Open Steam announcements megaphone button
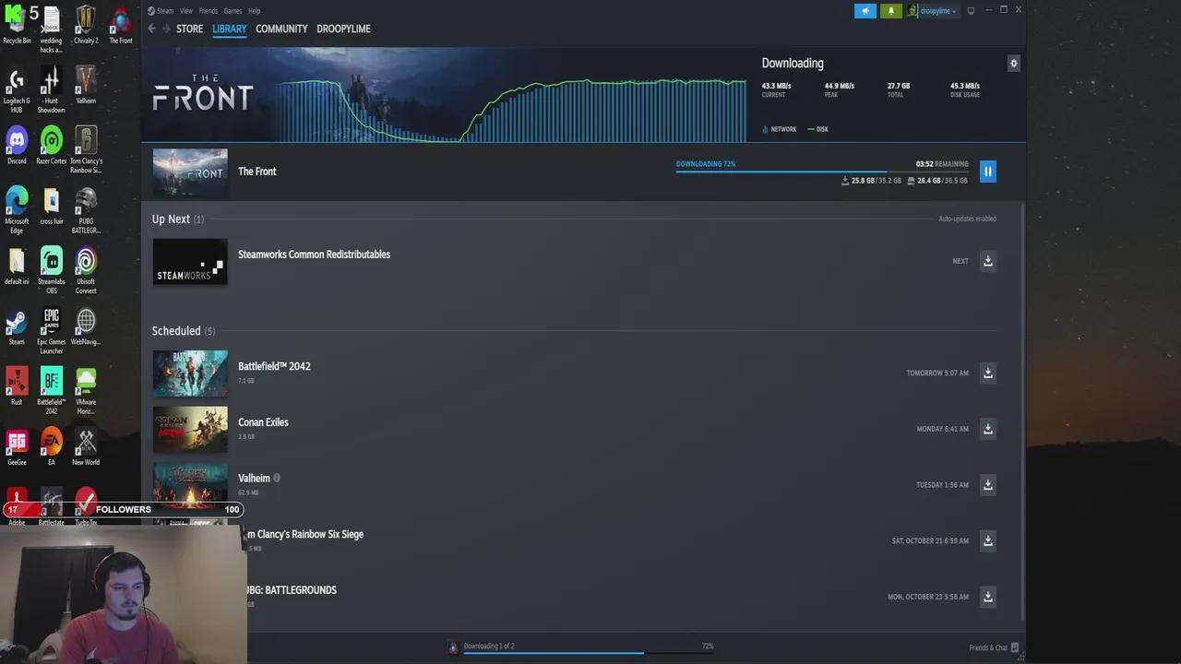The image size is (1181, 664). (x=865, y=11)
